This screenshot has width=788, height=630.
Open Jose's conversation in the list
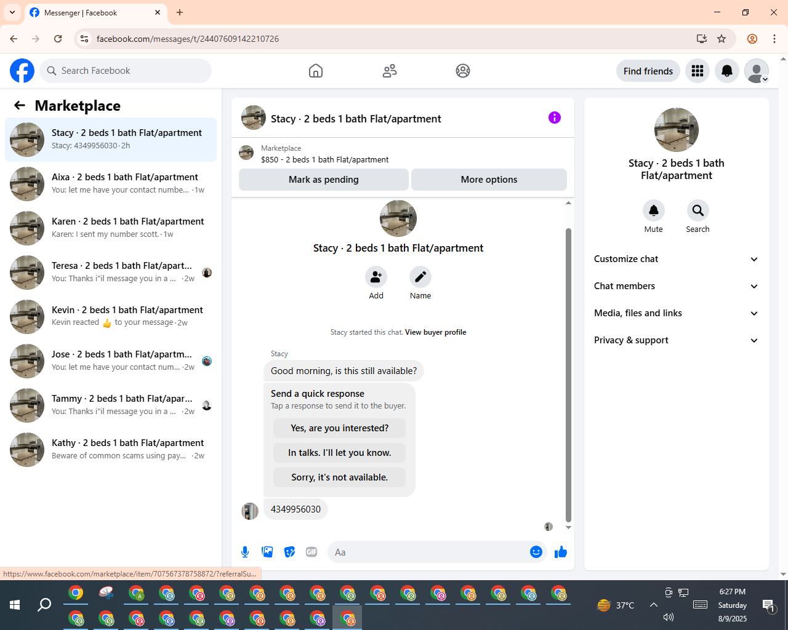[x=111, y=361]
